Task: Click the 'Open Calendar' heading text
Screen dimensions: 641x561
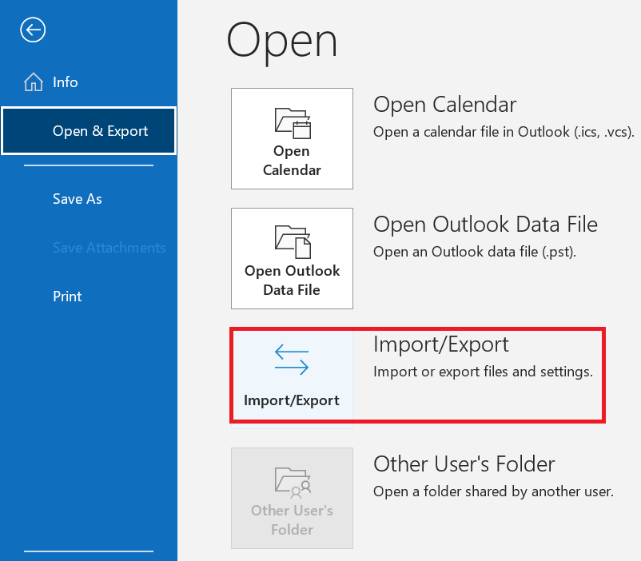Action: 444,105
